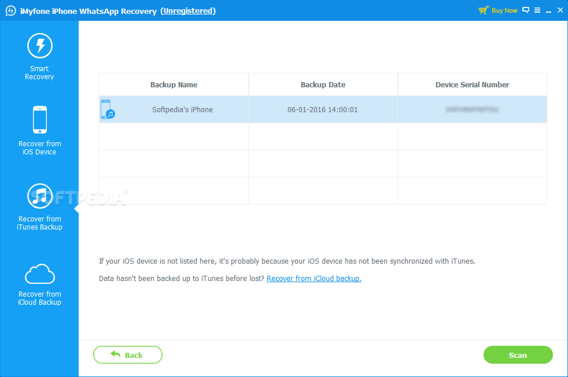Select Recover from iTunes Backup
Viewport: 568px width, 377px height.
[39, 207]
